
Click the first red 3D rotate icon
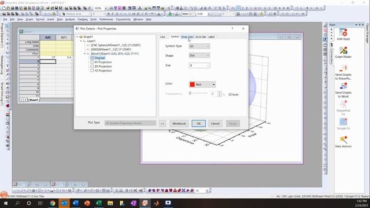[149, 190]
